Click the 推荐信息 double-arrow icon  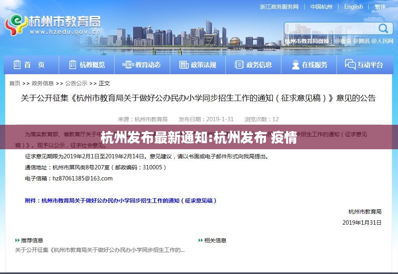pos(17,240)
